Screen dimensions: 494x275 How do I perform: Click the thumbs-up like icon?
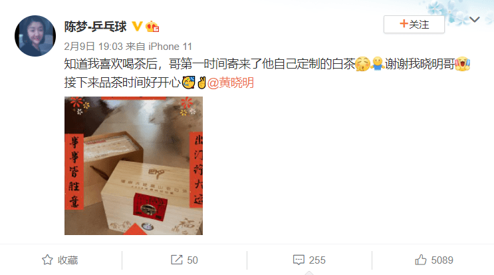click(421, 260)
